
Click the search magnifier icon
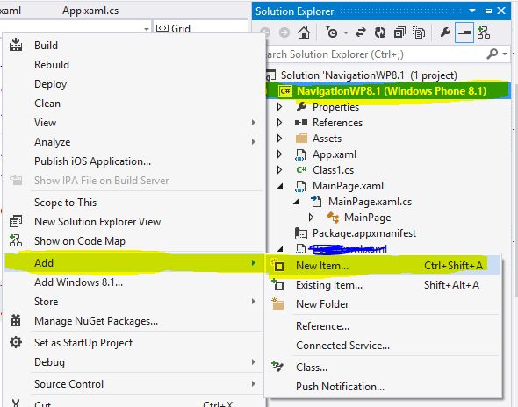493,54
